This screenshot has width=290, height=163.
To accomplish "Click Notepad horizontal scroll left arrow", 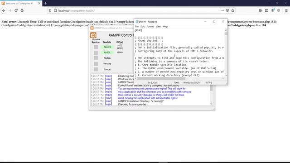I will click(136, 78).
